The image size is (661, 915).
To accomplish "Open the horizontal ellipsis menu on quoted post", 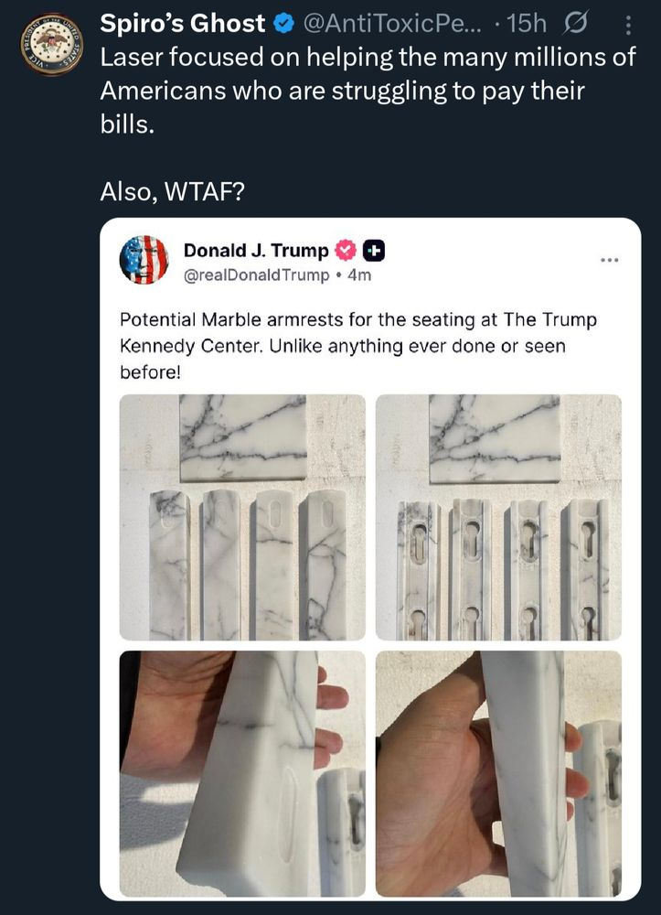I will [x=610, y=261].
